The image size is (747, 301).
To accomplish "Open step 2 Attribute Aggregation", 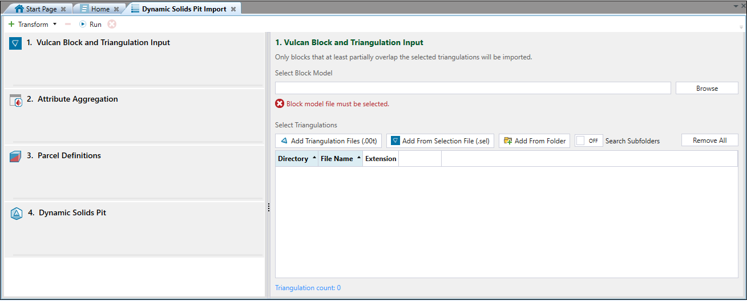I will (135, 116).
